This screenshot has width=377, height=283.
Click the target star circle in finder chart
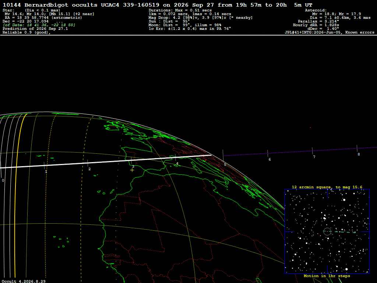click(327, 231)
